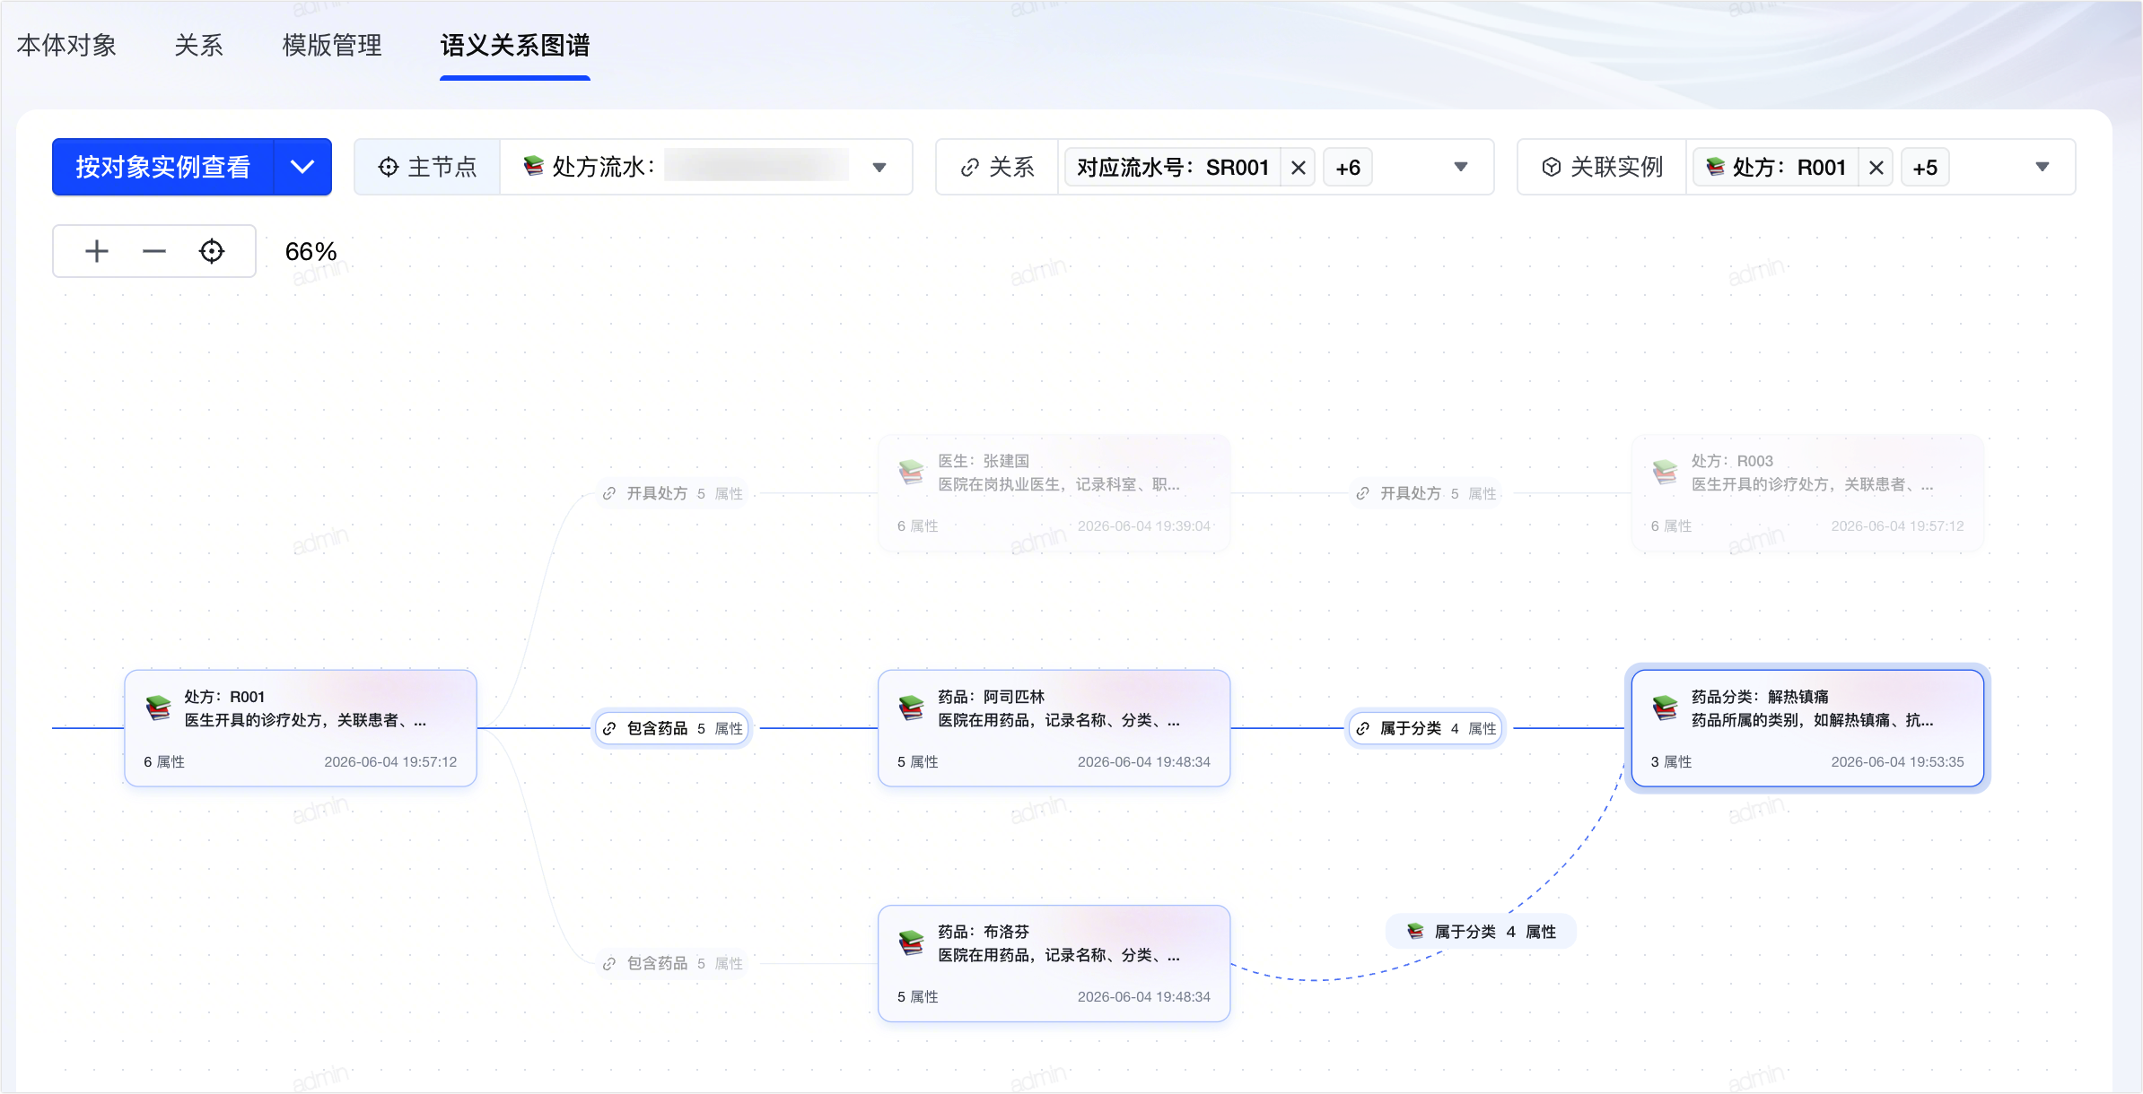This screenshot has width=2143, height=1094.
Task: Click book icon on 处方 R001 node
Action: point(158,708)
